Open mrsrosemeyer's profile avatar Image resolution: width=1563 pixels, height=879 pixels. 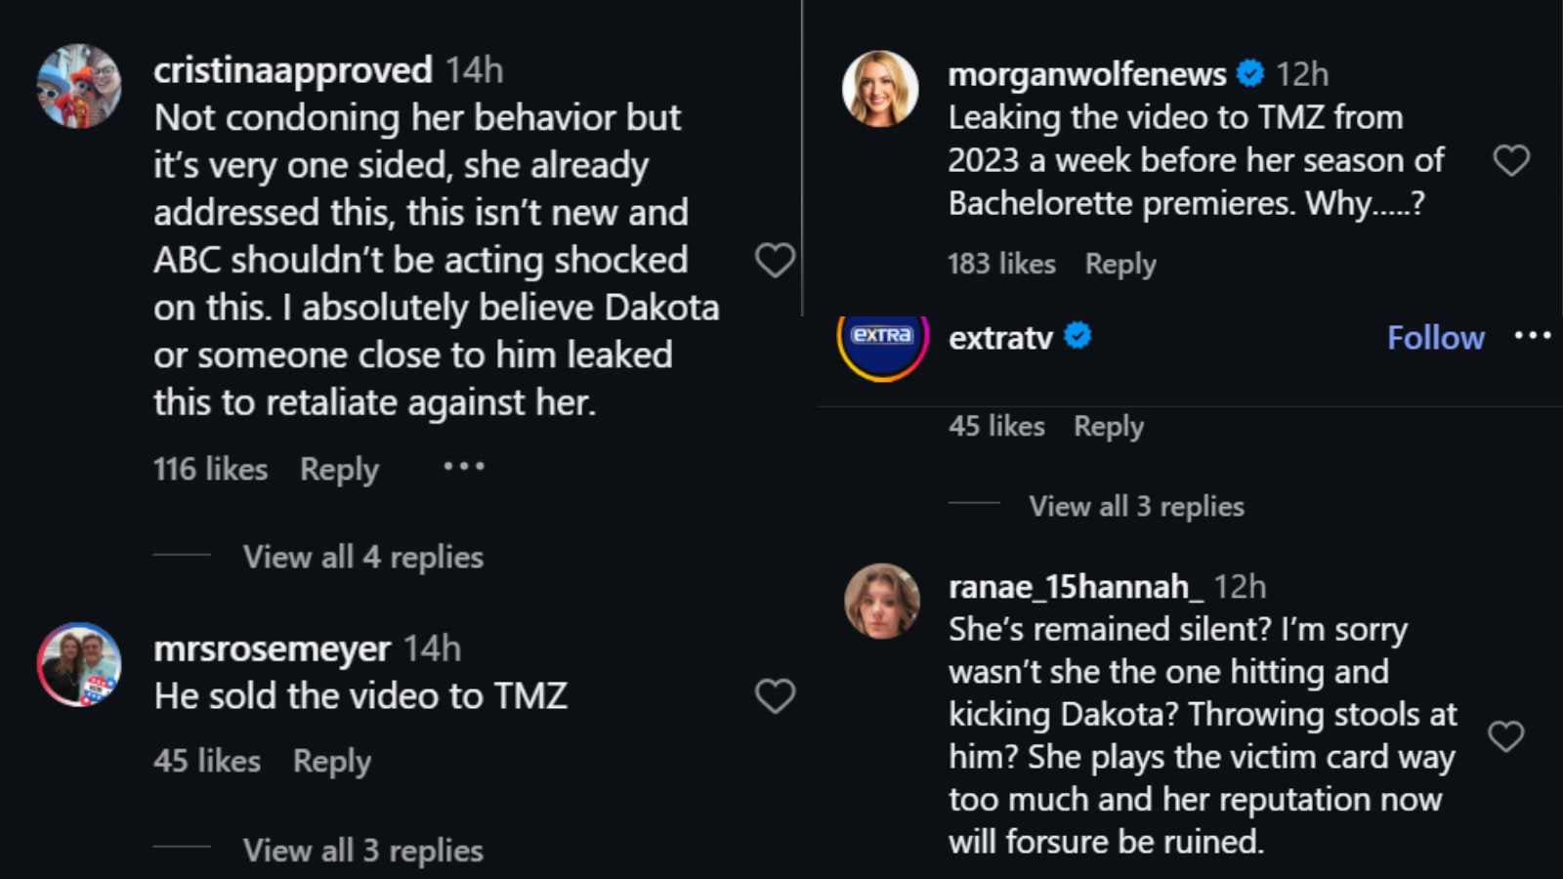pos(79,664)
